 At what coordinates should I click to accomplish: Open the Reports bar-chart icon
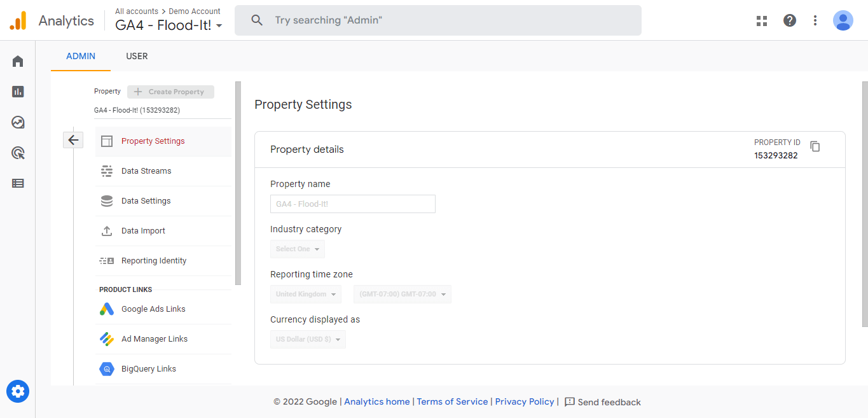click(18, 92)
